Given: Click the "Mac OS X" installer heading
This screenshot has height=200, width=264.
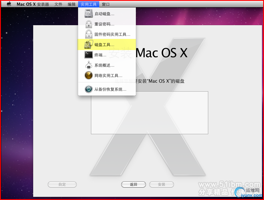Looking at the screenshot, I should (162, 53).
